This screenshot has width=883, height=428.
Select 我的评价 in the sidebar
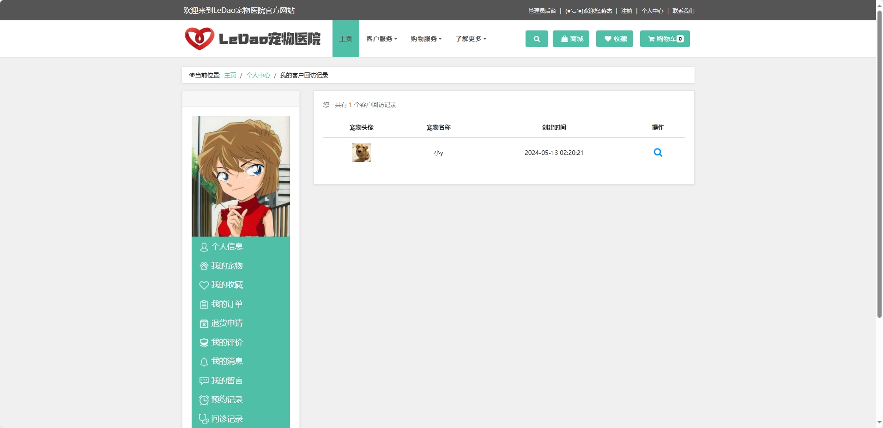tap(227, 342)
